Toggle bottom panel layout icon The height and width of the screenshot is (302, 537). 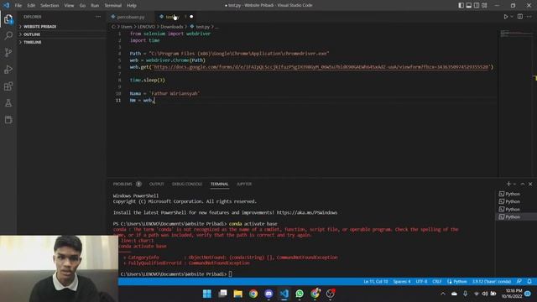(468, 5)
